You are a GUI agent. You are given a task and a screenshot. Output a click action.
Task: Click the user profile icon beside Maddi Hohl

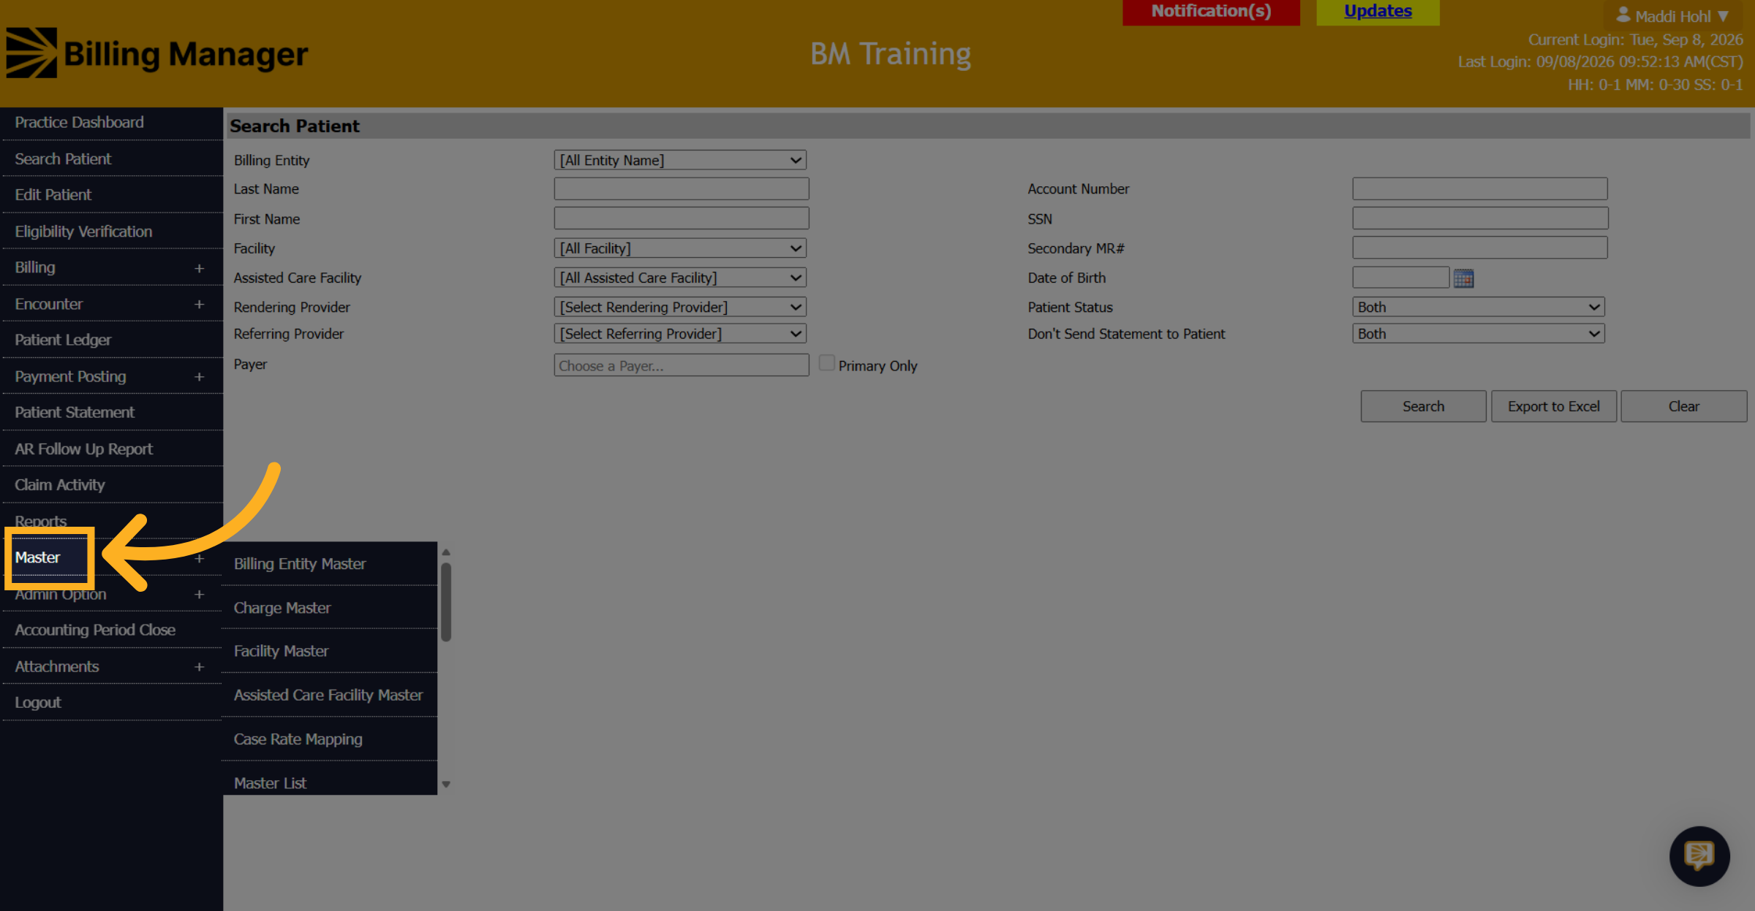(1623, 15)
